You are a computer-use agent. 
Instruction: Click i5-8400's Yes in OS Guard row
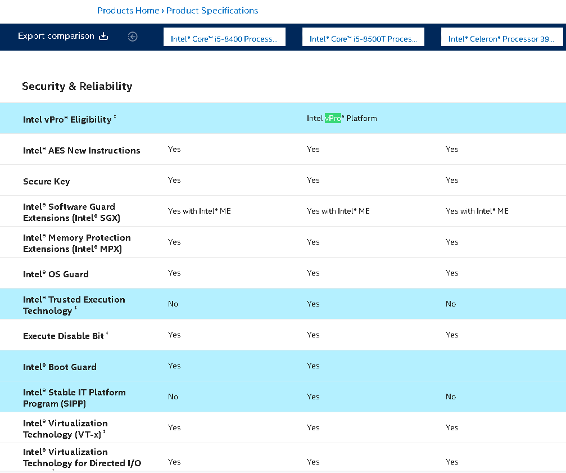pyautogui.click(x=174, y=273)
